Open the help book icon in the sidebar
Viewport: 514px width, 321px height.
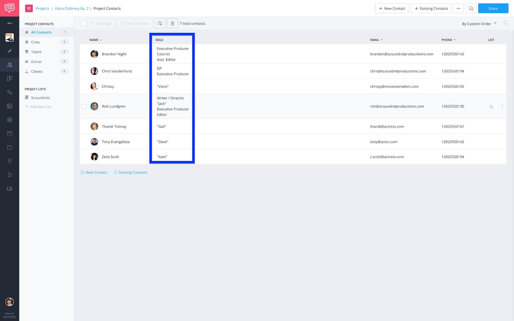tap(10, 188)
